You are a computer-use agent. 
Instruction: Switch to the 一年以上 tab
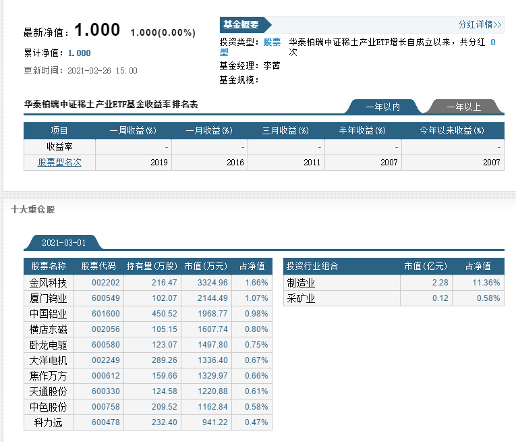(463, 107)
